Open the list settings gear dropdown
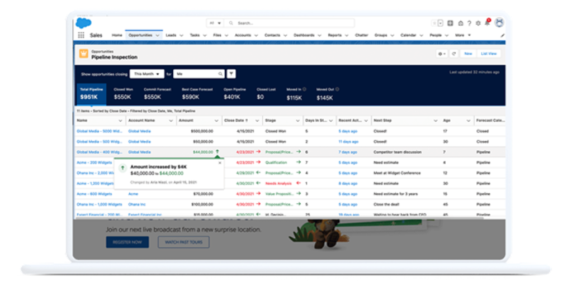This screenshot has height=292, width=572. click(442, 54)
